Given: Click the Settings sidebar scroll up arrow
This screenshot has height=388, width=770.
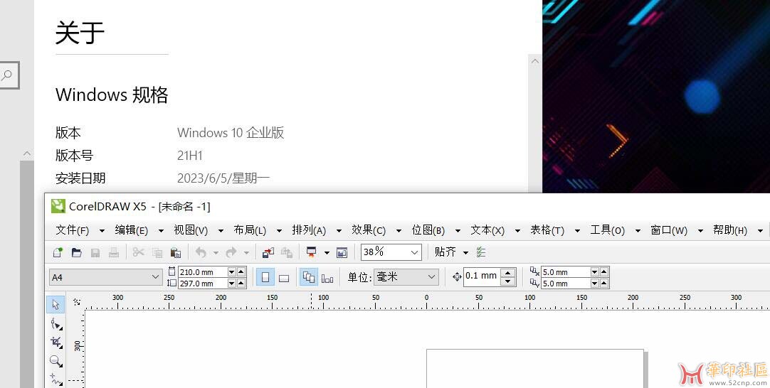Looking at the screenshot, I should click(27, 153).
